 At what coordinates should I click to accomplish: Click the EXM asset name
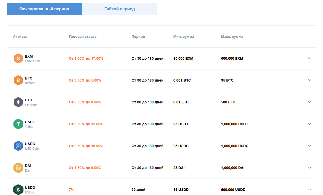tap(29, 56)
